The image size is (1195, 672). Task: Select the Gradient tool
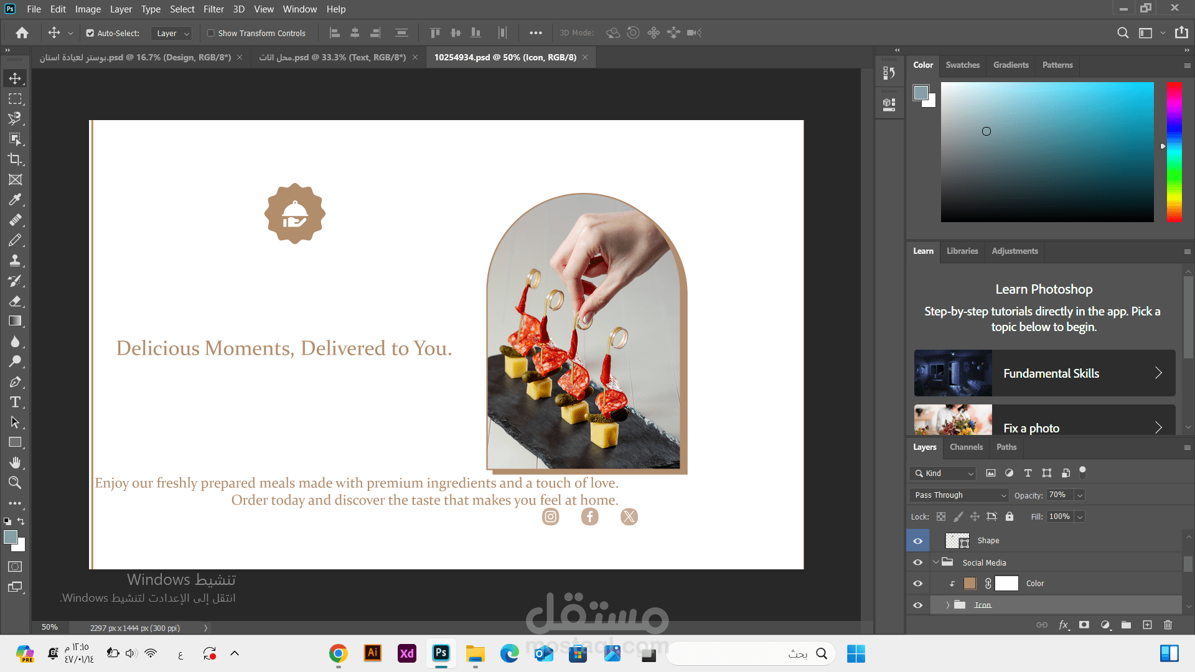tap(15, 321)
